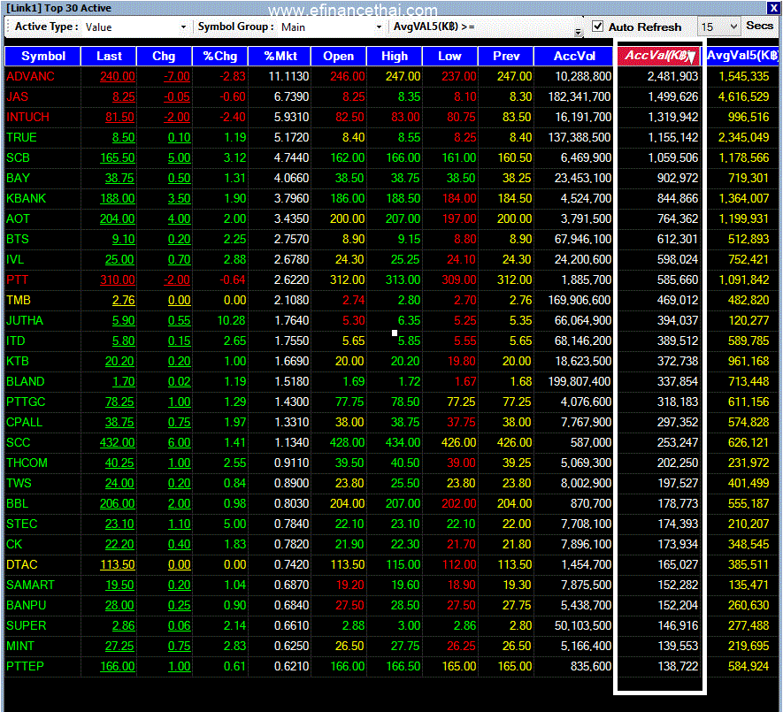Screen dimensions: 783x712
Task: Click ADVANC last price 240.00 link
Action: (x=118, y=76)
